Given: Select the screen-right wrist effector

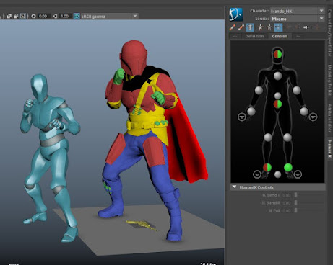Looking at the screenshot, I should coord(304,111).
